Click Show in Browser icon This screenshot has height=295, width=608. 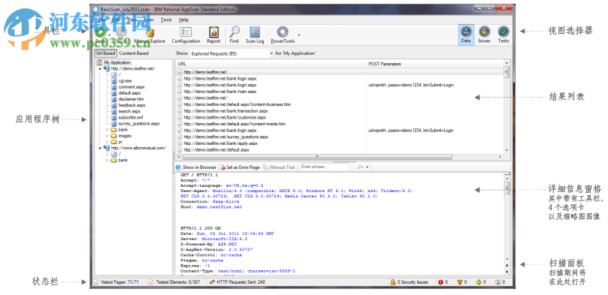(178, 167)
